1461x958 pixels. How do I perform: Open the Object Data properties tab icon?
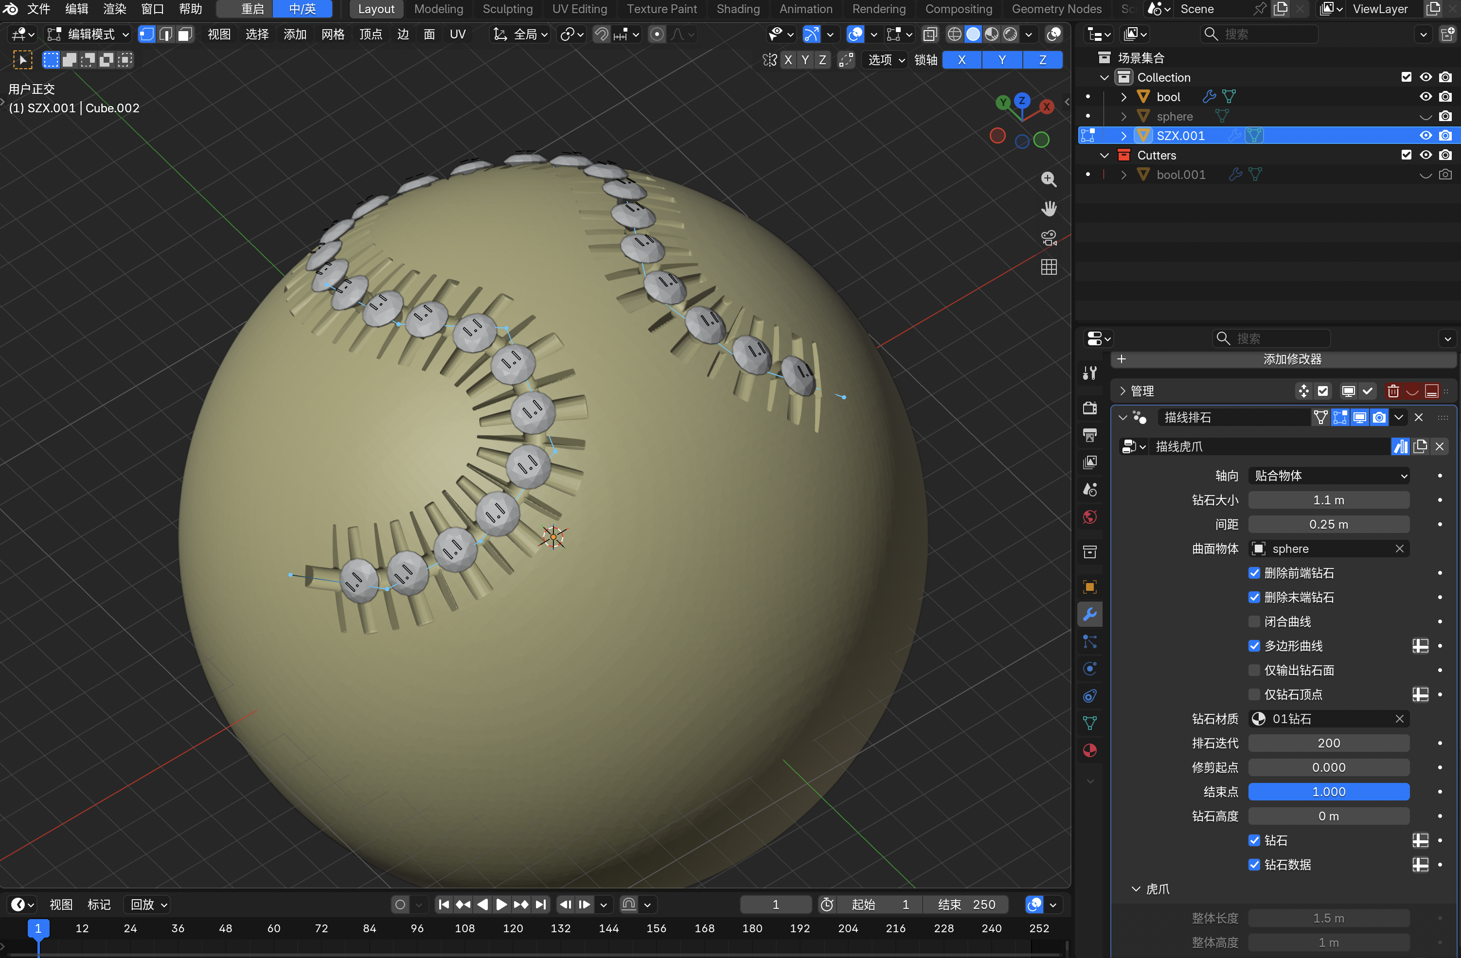coord(1089,724)
